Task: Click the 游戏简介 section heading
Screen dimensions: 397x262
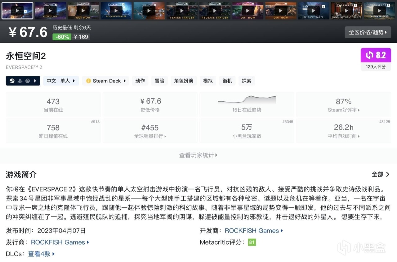Action: 21,174
